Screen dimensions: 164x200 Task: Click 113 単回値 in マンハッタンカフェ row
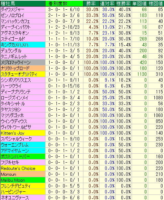pos(143,21)
